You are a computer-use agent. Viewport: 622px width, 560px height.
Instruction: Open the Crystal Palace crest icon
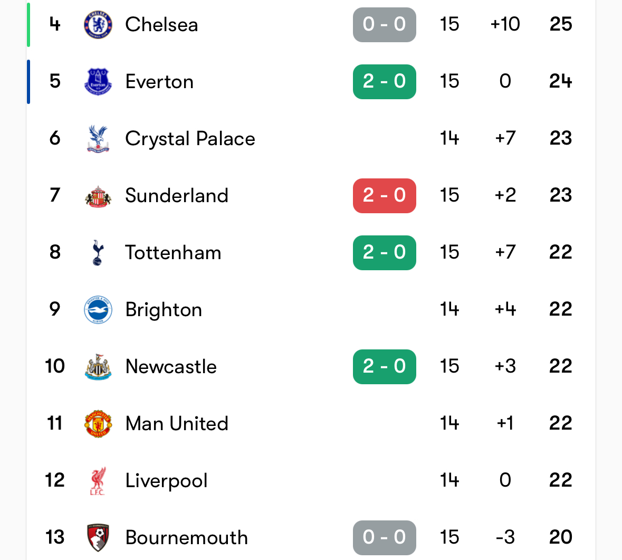coord(98,139)
